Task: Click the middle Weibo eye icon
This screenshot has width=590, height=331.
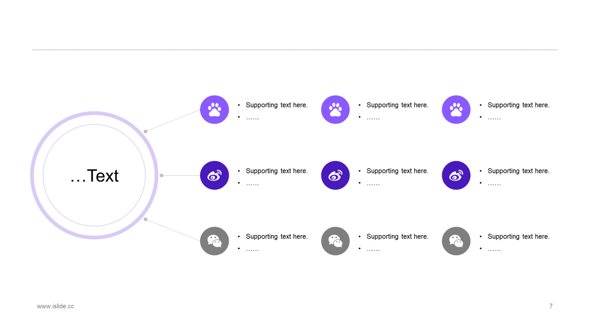Action: pyautogui.click(x=335, y=175)
